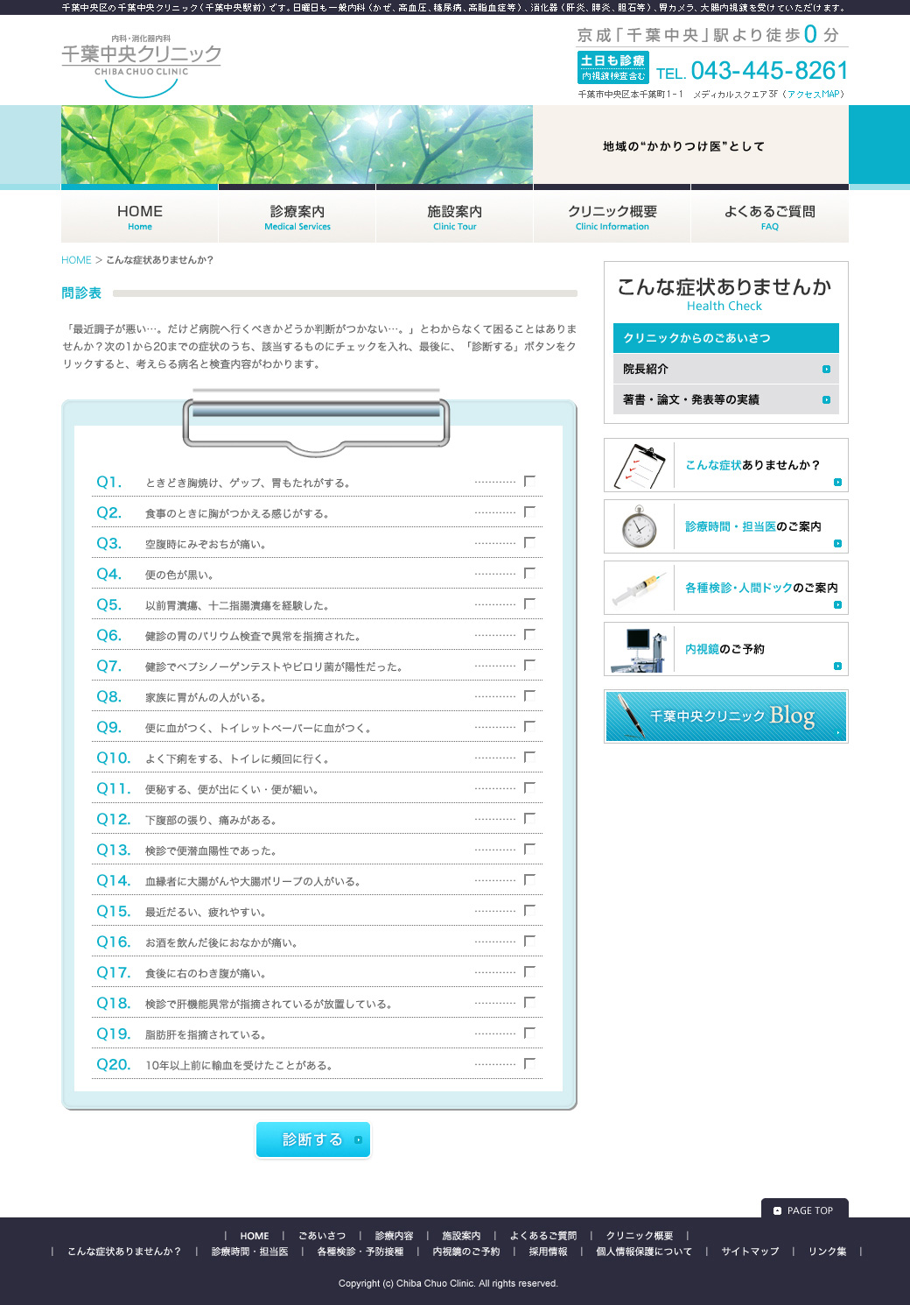
Task: Click the Chiba Chuo Clinic logo
Action: [141, 66]
